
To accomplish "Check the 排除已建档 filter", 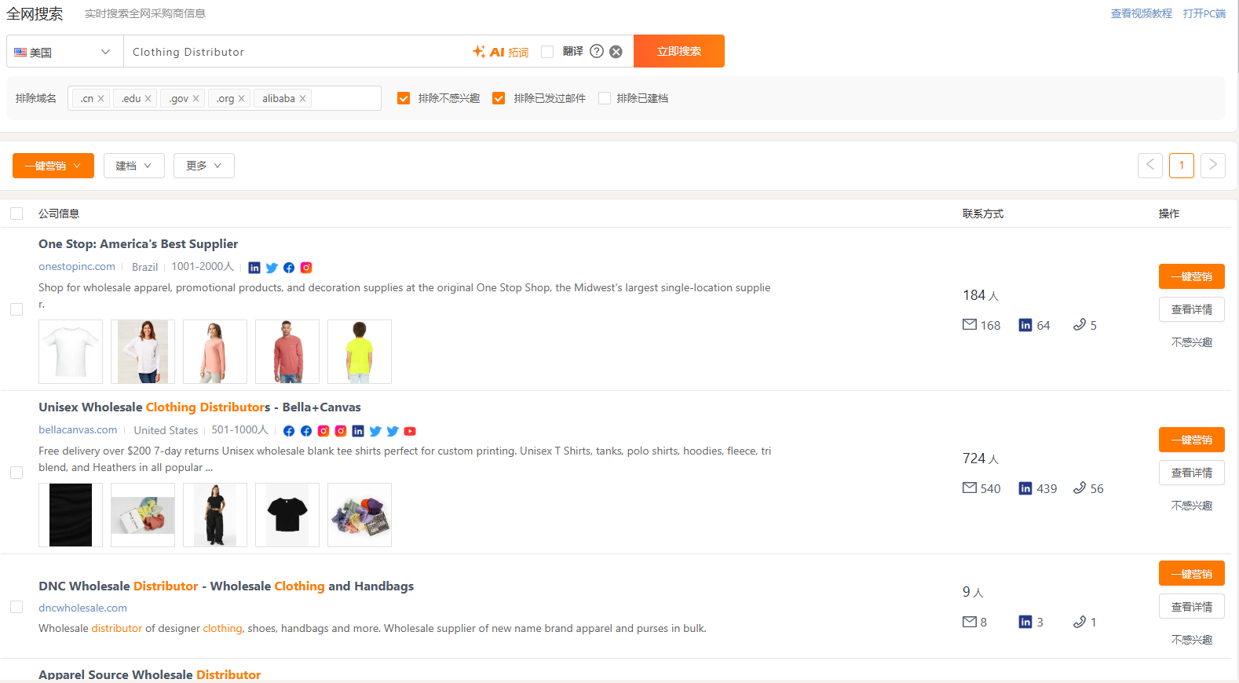I will pos(605,98).
